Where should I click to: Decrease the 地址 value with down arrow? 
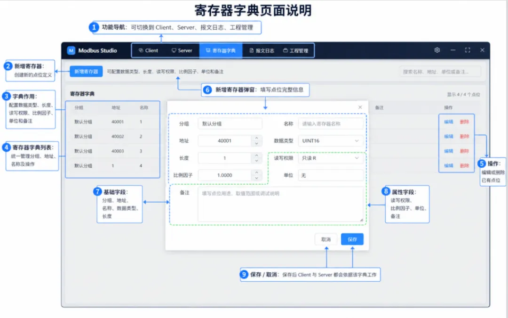[257, 143]
